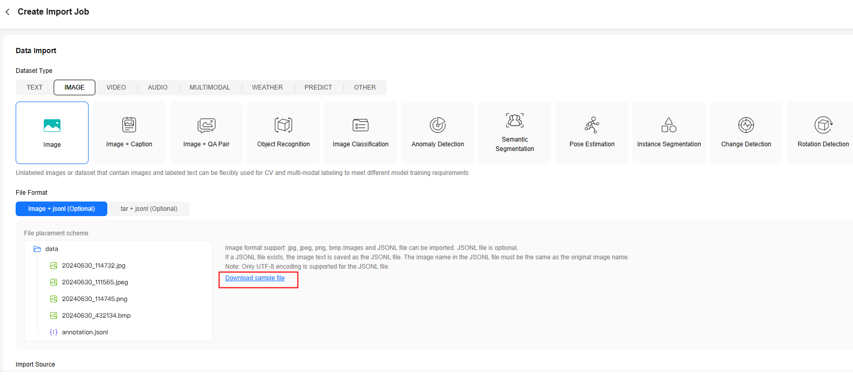Select 20240630_114732.jpg file name in the tree
The image size is (853, 377).
click(x=94, y=266)
